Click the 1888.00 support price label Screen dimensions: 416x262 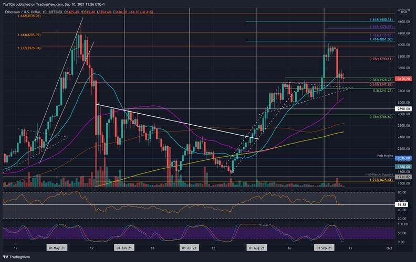pyautogui.click(x=404, y=166)
